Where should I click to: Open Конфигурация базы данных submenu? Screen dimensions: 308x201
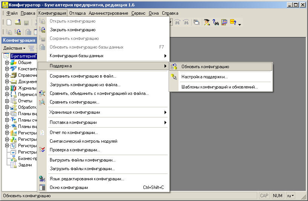[103, 56]
